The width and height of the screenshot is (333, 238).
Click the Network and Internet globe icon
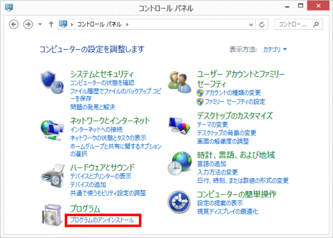[x=52, y=130]
